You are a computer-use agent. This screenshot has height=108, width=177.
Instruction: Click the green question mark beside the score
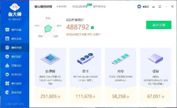point(93,27)
